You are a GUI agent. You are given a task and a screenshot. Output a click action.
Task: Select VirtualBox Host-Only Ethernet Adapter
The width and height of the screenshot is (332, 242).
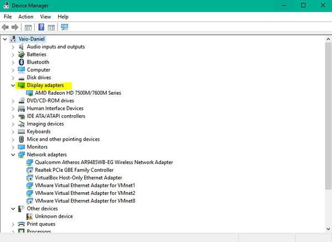78,178
